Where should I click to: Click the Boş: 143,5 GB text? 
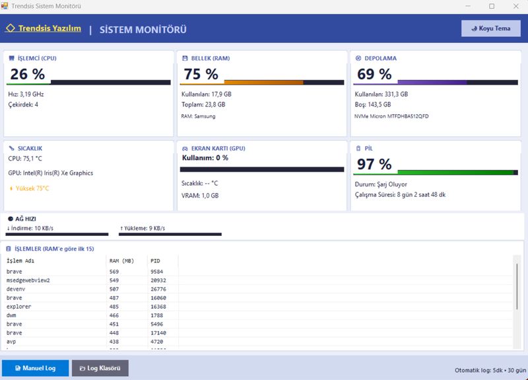[373, 104]
